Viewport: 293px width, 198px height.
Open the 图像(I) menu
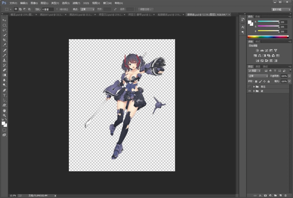click(34, 3)
